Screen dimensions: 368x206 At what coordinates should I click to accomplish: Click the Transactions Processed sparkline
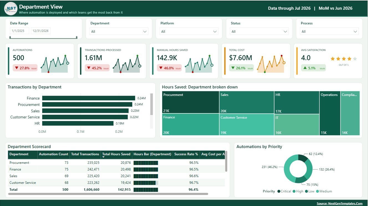127,64
